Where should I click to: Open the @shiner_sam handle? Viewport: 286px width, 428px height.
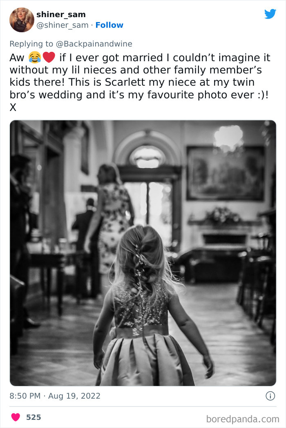coord(63,25)
